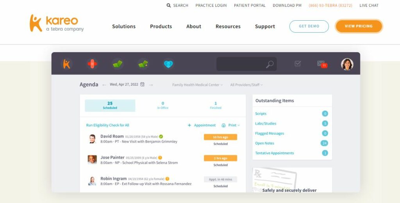Viewport: 400px width, 203px height.
Task: Select the 0 In Office tab
Action: coord(163,105)
